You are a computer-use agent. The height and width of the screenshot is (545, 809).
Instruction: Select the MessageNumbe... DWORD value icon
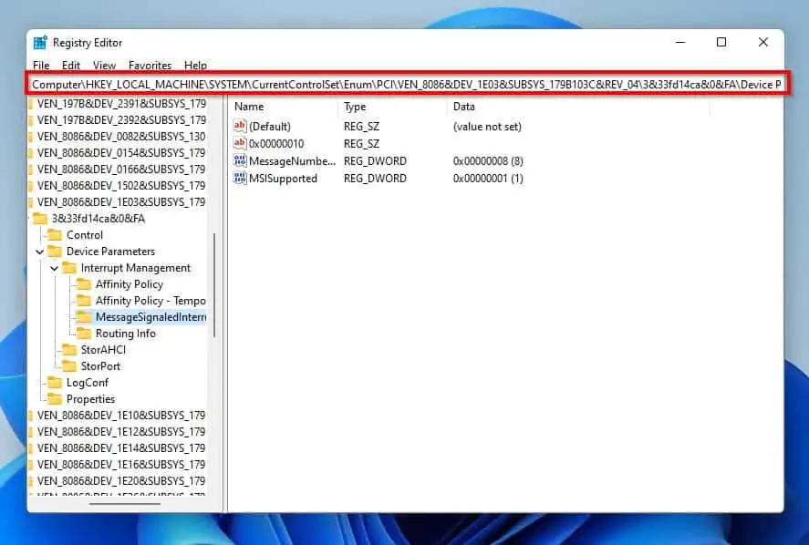(x=240, y=161)
